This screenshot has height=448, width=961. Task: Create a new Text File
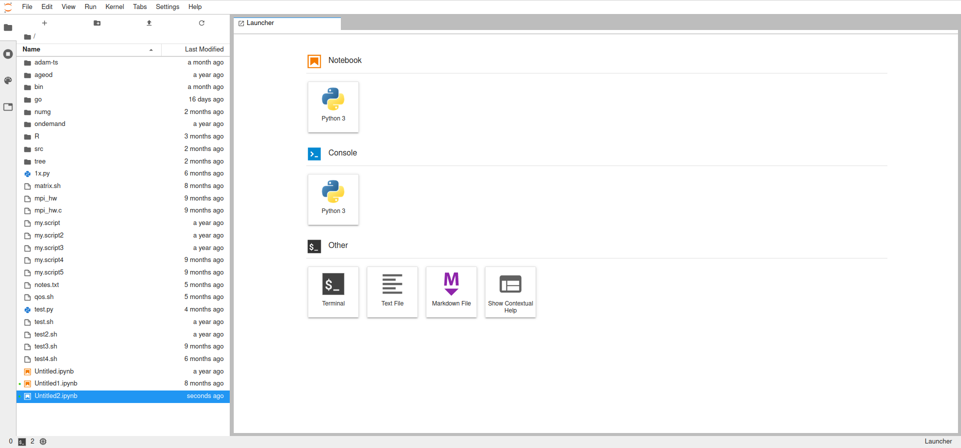point(392,292)
